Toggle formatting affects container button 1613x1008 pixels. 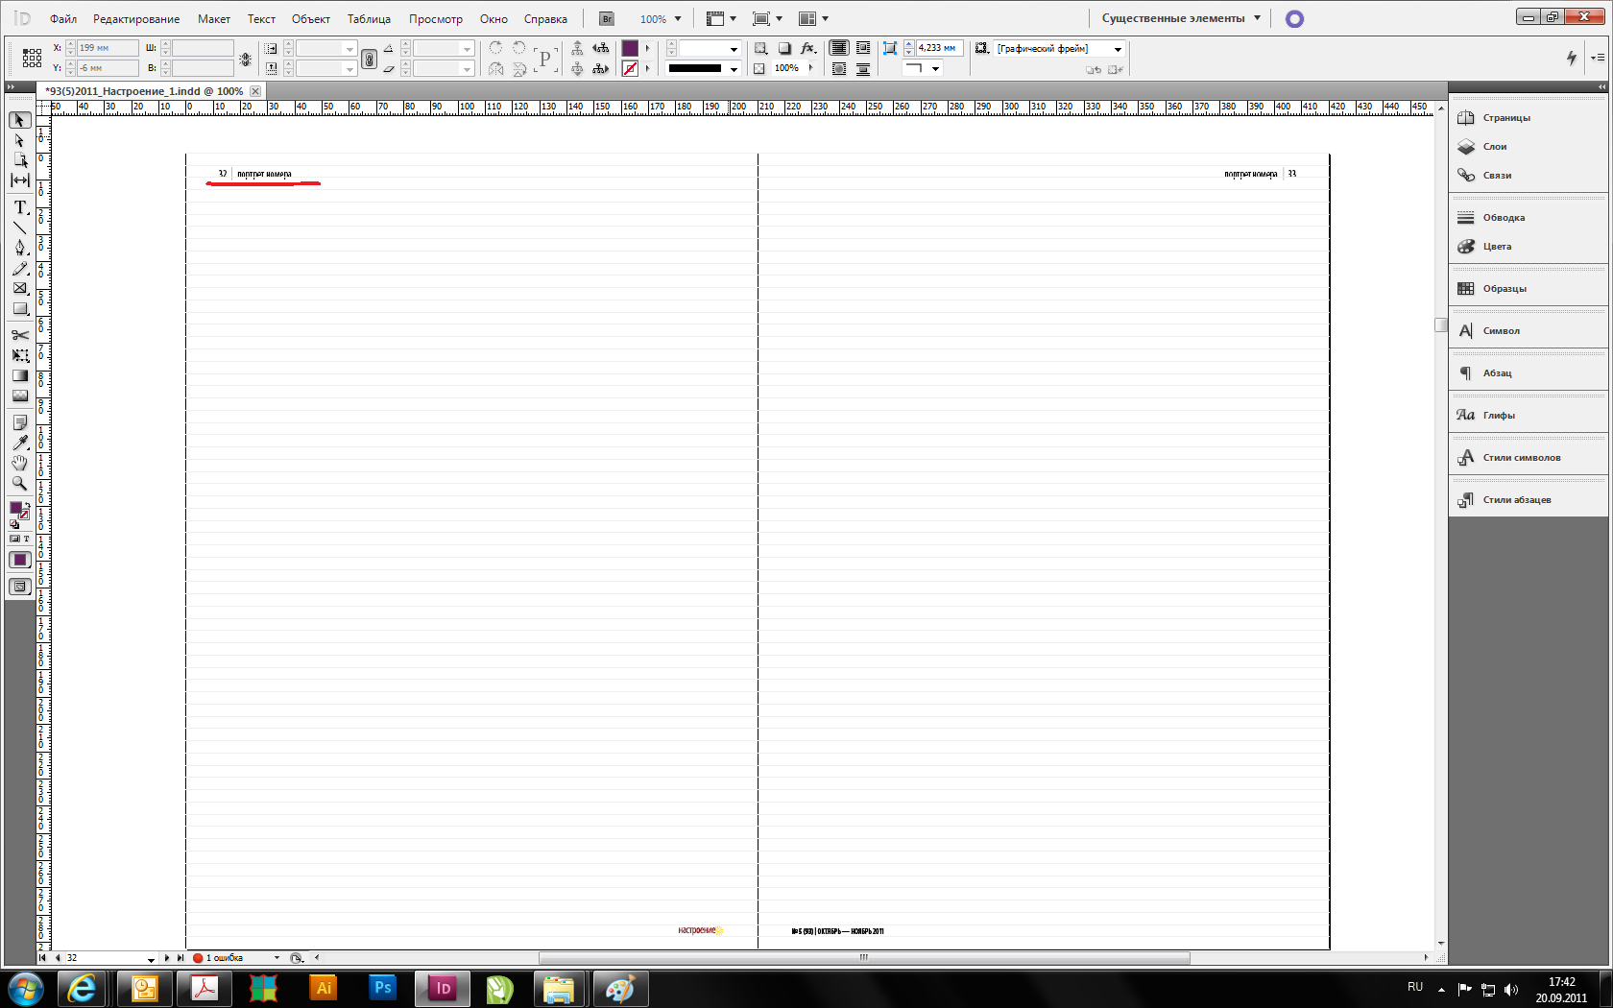(x=14, y=539)
